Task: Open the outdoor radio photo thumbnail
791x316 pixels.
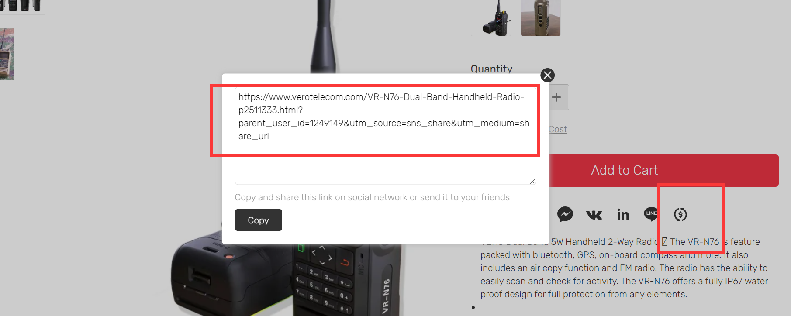Action: pos(21,54)
